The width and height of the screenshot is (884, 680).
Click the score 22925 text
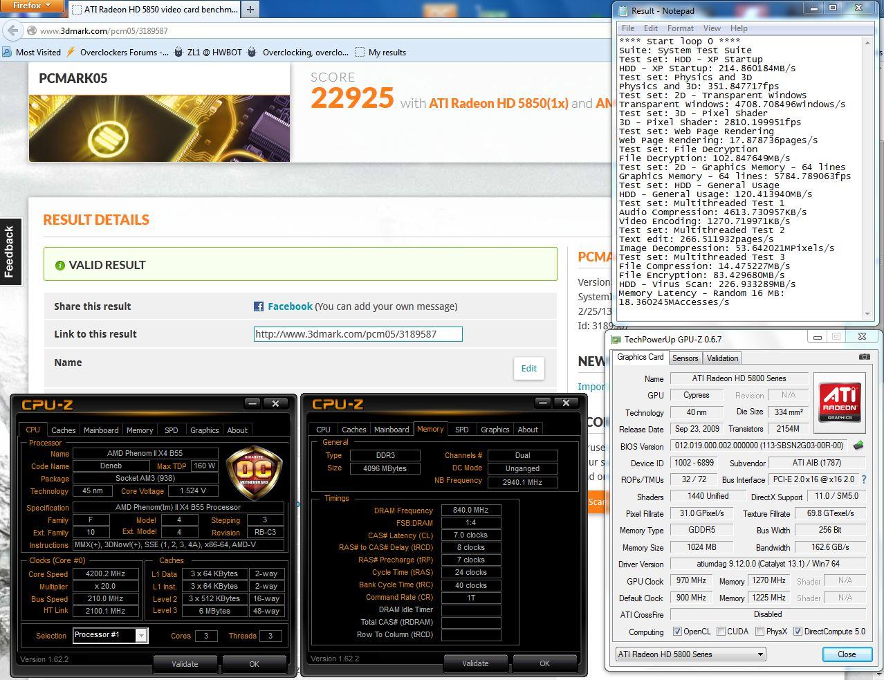(352, 98)
